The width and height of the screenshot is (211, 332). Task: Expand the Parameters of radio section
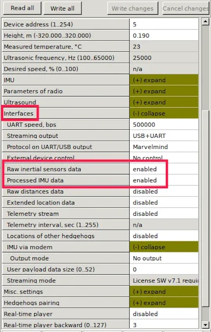click(x=164, y=91)
